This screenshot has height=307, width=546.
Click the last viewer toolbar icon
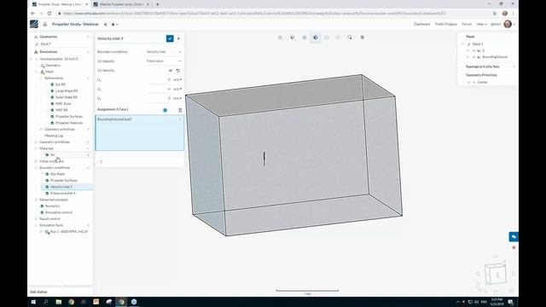coord(362,38)
